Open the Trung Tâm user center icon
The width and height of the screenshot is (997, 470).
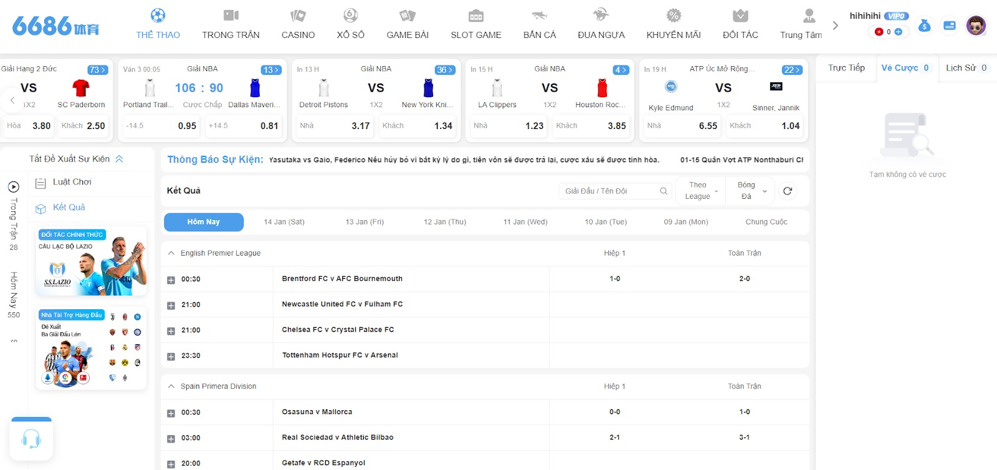coord(809,15)
